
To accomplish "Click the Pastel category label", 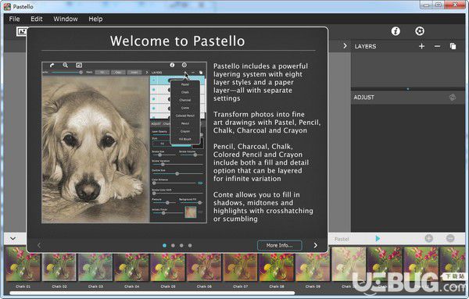I will coord(342,239).
